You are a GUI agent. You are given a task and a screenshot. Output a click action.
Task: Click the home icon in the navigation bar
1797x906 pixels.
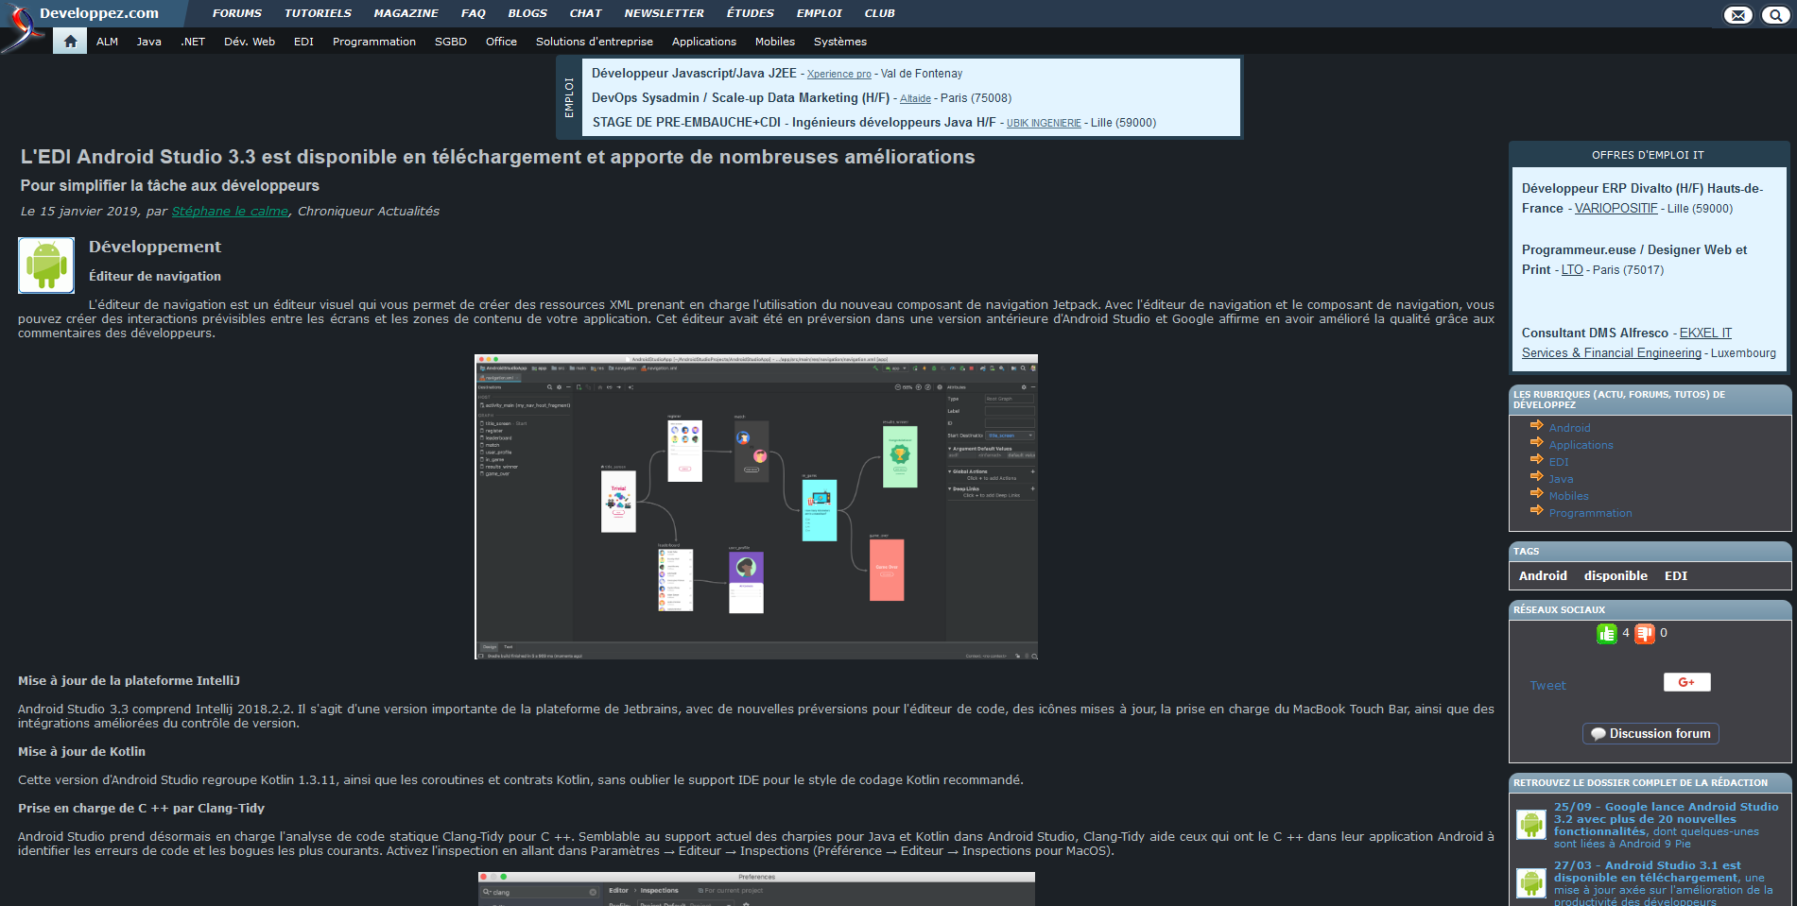70,42
